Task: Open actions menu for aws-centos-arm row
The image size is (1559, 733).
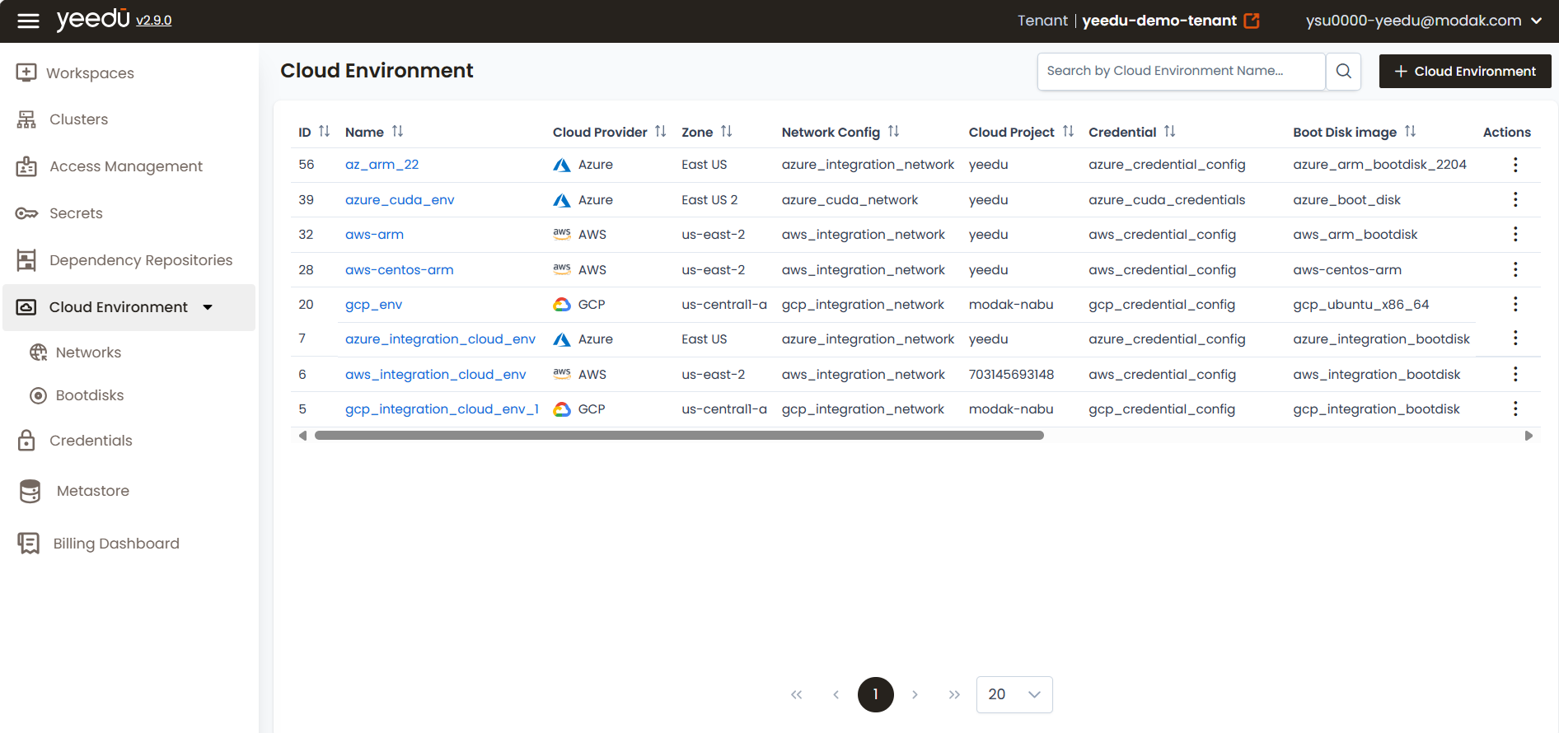Action: [x=1515, y=269]
